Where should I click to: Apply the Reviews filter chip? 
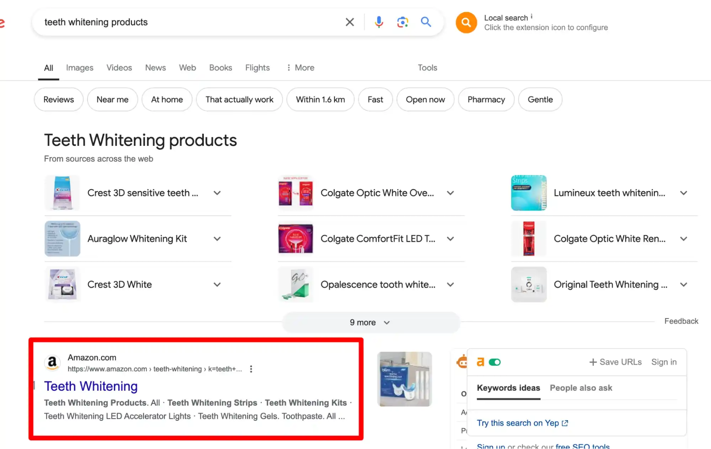point(59,100)
